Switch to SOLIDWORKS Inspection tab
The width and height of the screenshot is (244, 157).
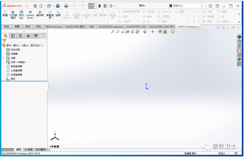click(111, 27)
